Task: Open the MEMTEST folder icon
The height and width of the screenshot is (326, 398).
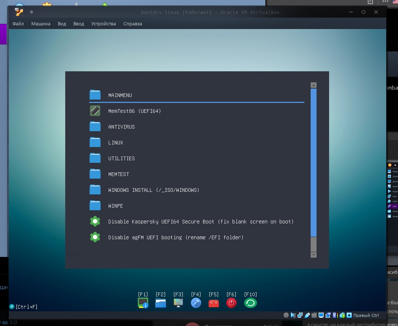Action: [95, 174]
